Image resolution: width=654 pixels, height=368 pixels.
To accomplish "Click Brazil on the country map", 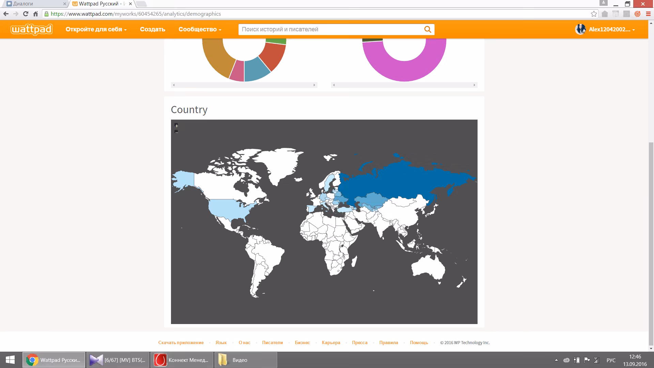I will [x=269, y=254].
